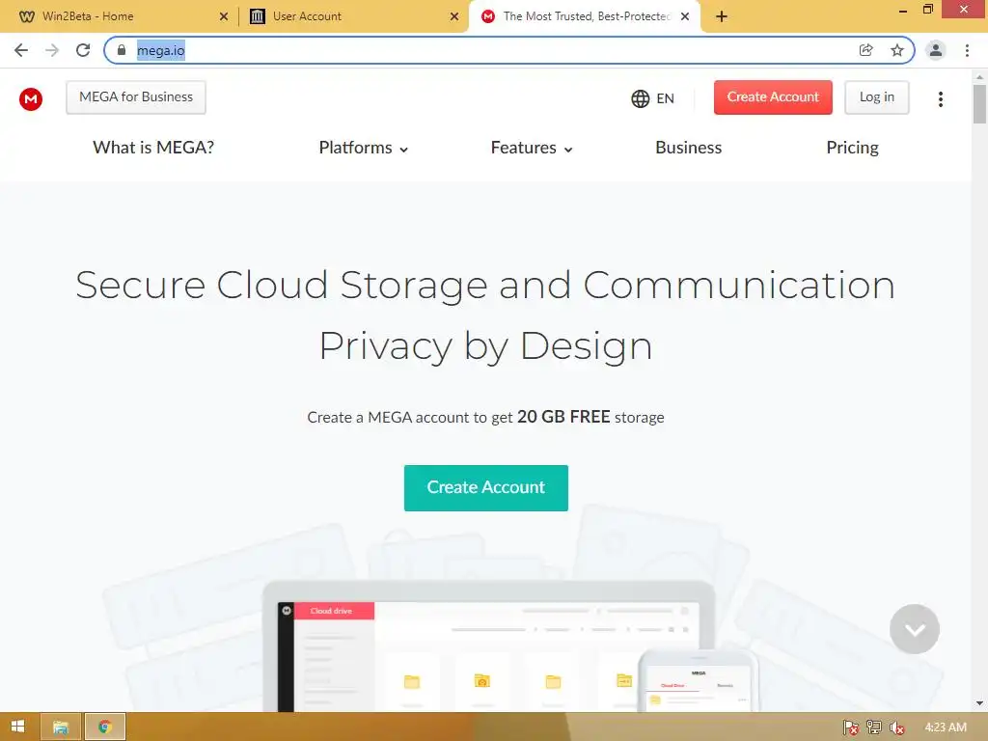Screen dimensions: 988x741
Task: Click the 4:23 AM taskbar clock
Action: [x=946, y=727]
